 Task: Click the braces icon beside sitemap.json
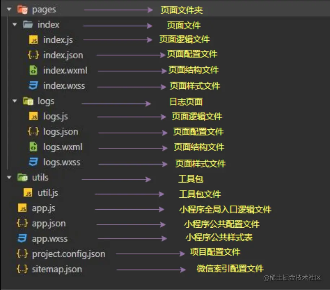(x=22, y=269)
